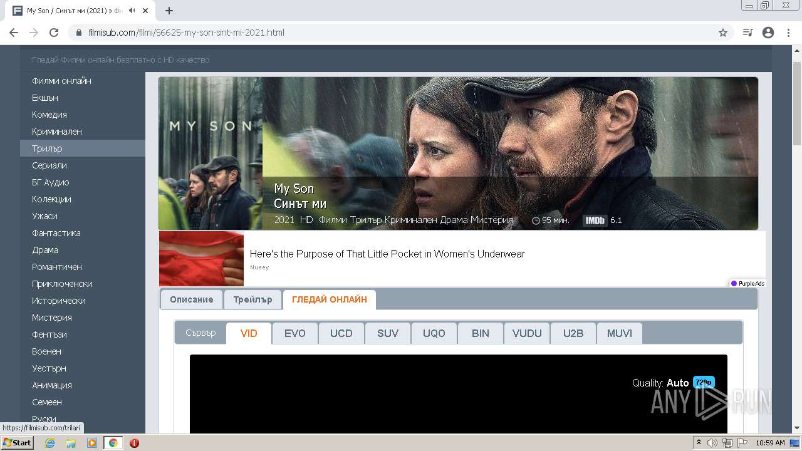802x451 pixels.
Task: Open the Quality Auto selector
Action: pyautogui.click(x=674, y=383)
